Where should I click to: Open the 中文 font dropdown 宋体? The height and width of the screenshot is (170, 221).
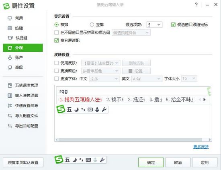104,79
